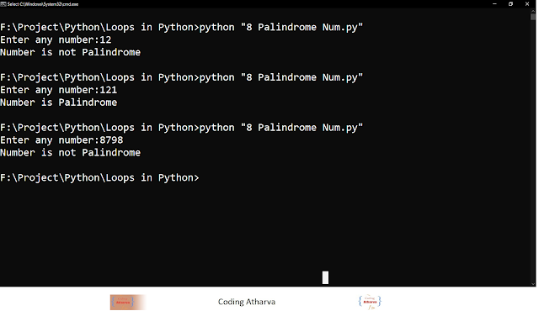
Task: Click the empty prompt line at the bottom
Action: (99, 177)
